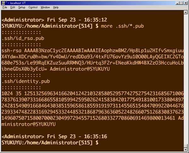The width and height of the screenshot is (189, 153).
Task: Open the Control menu
Action: coord(33,7)
